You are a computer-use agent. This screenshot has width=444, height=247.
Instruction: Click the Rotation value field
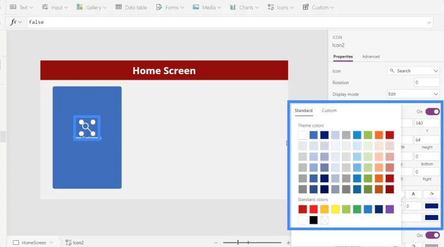(427, 83)
